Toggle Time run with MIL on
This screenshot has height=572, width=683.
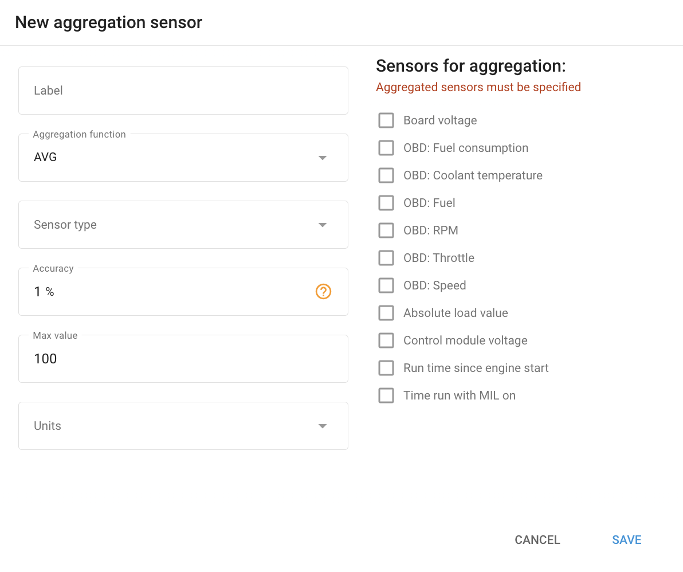point(386,395)
